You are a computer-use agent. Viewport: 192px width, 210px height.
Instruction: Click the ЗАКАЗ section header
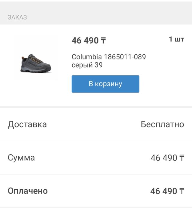click(17, 17)
